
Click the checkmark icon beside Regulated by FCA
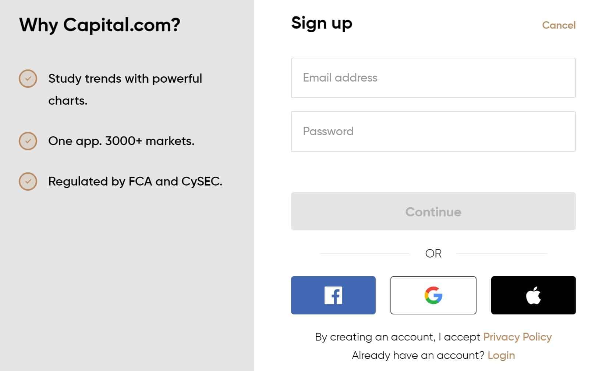tap(28, 181)
